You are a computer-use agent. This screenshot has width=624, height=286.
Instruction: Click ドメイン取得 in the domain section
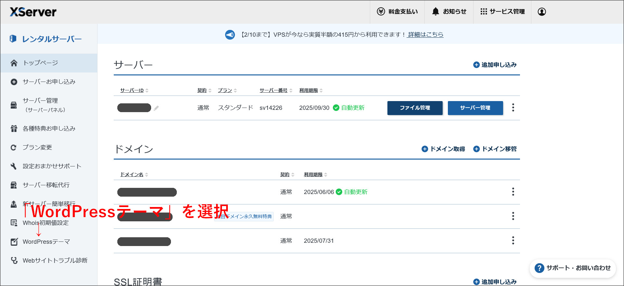tap(443, 149)
